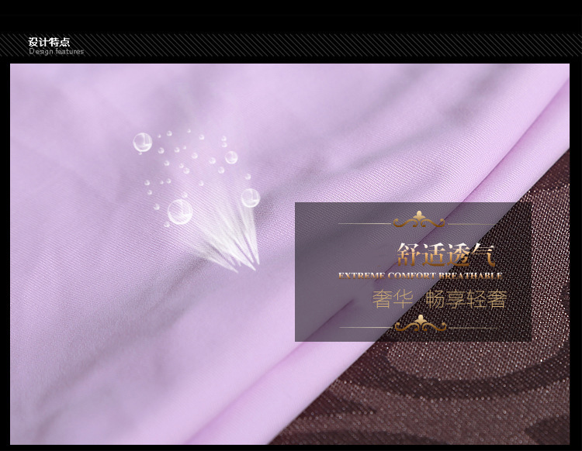Click the 设计特点 section heading
The height and width of the screenshot is (451, 582).
(49, 42)
